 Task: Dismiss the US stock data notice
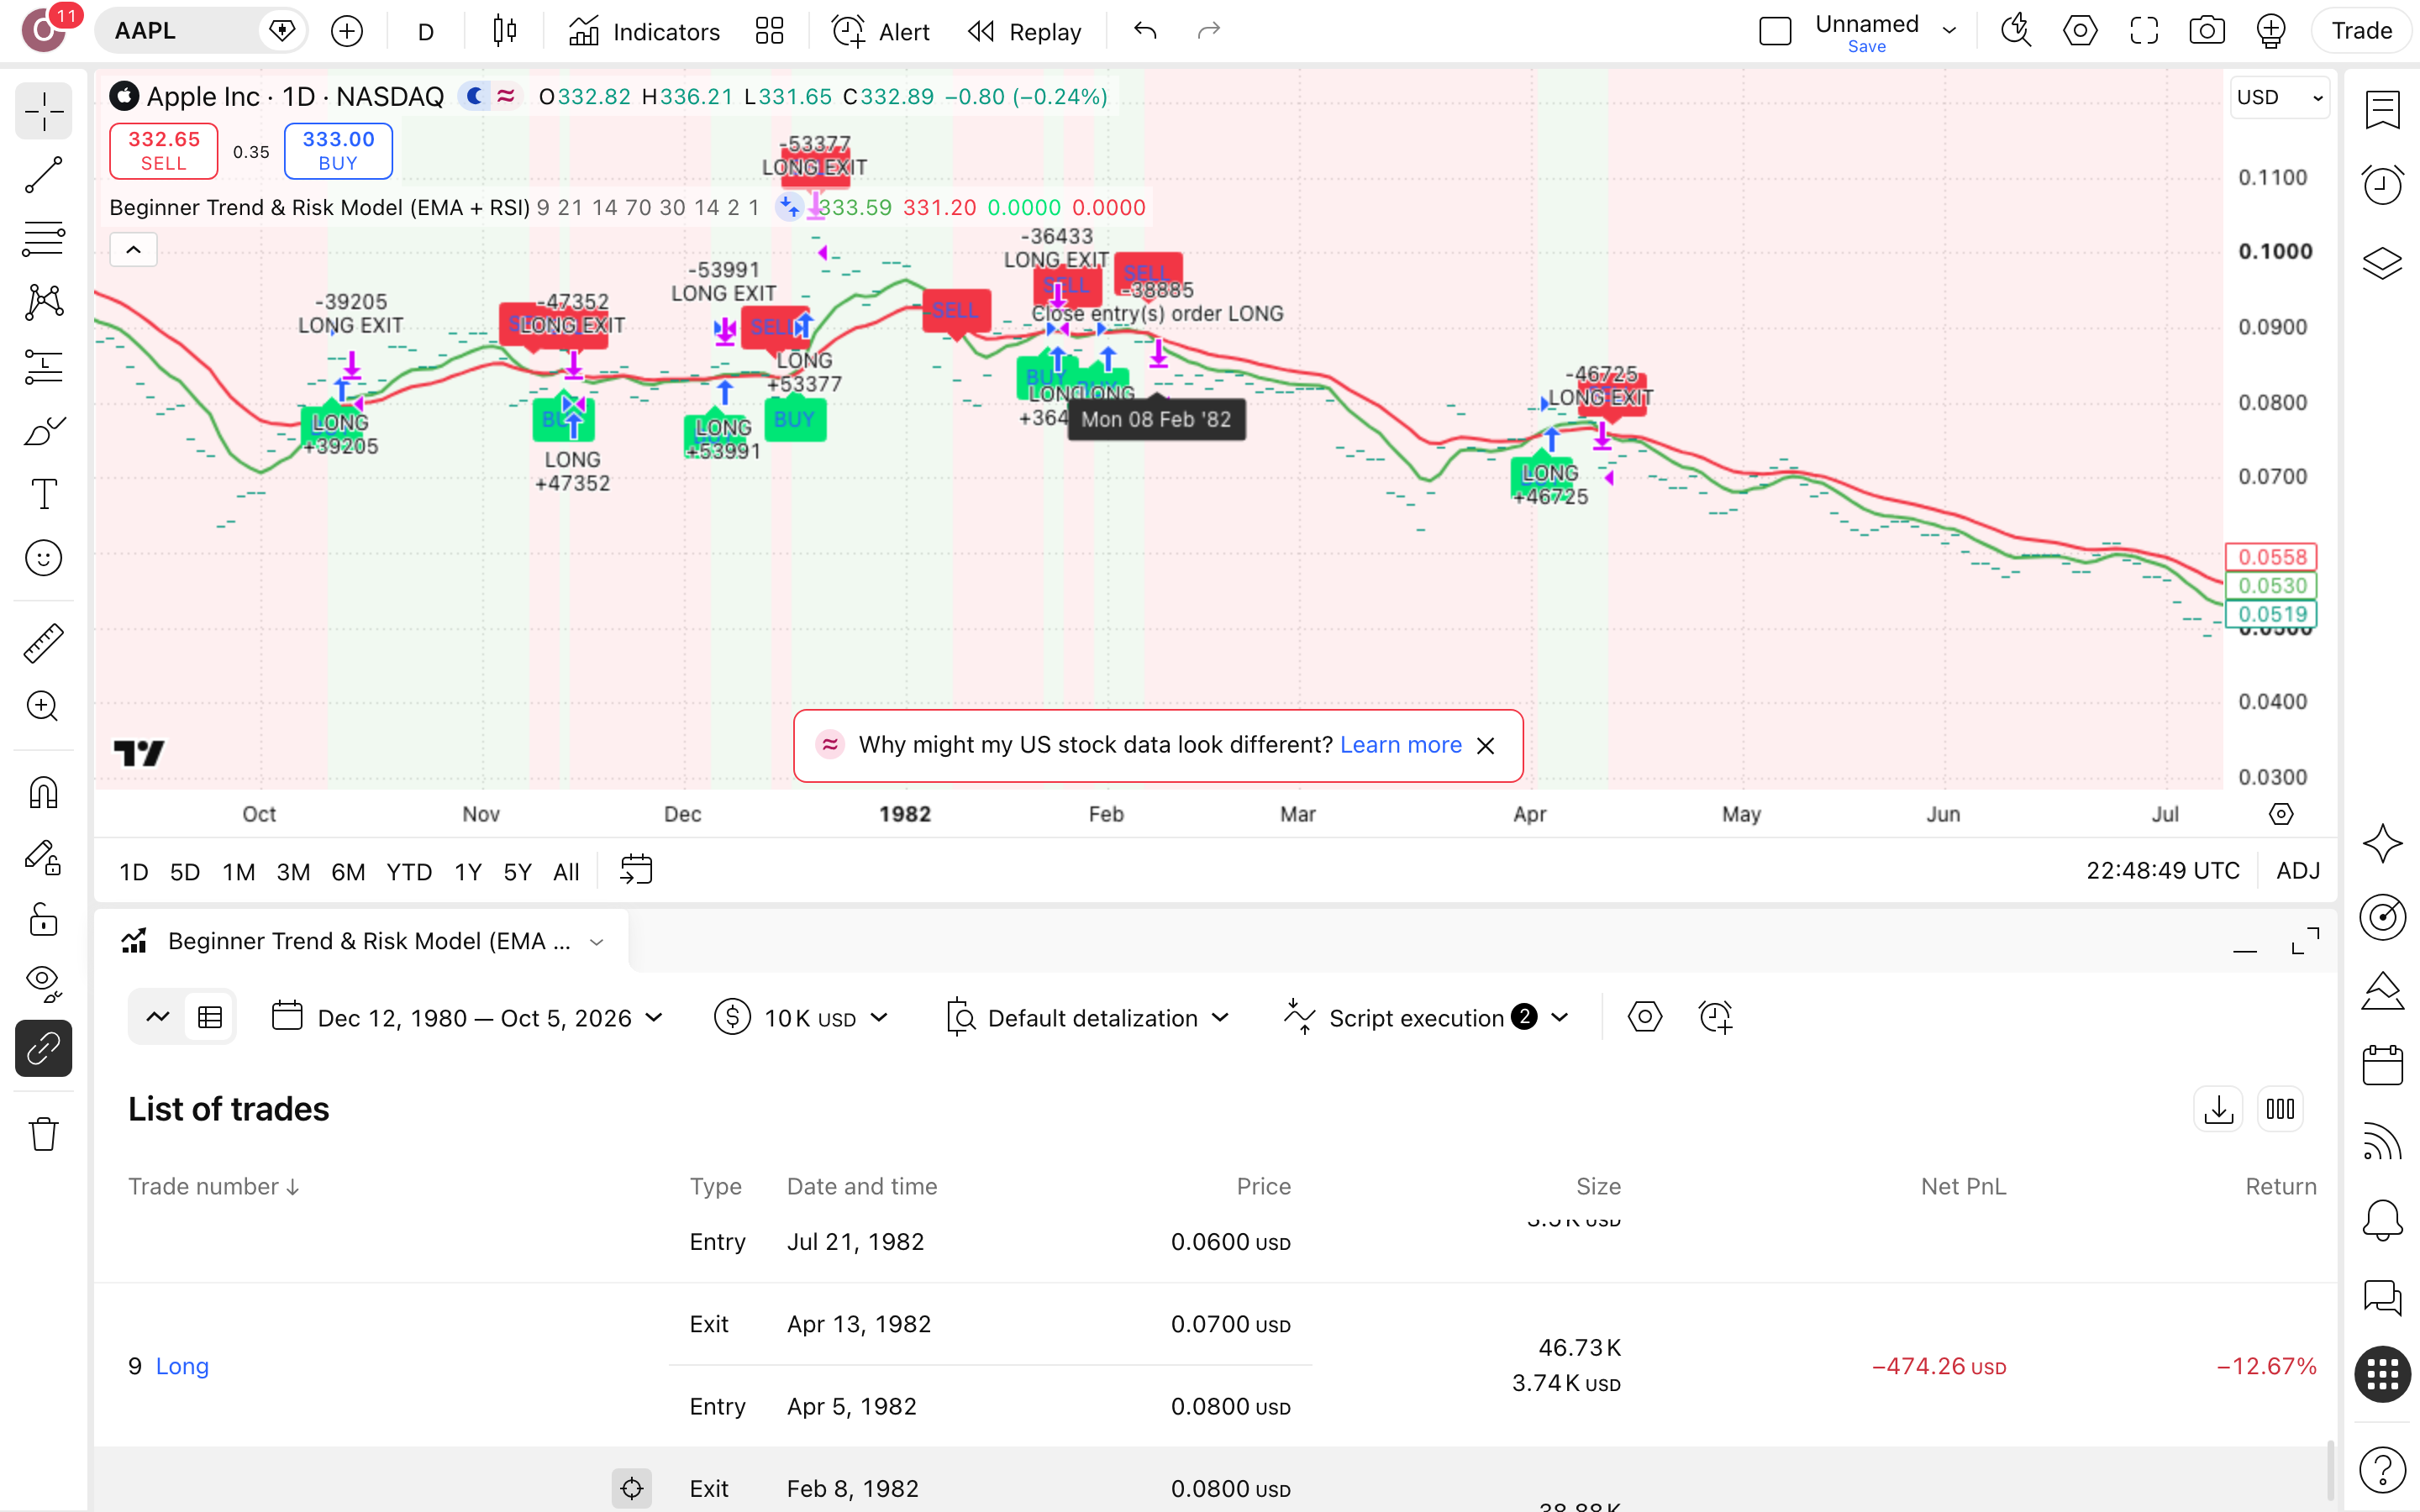(1486, 746)
